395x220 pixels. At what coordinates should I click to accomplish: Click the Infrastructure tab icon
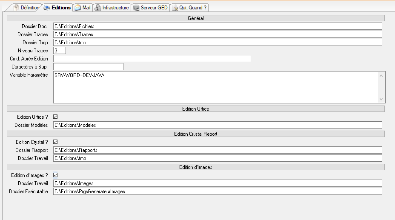[x=98, y=8]
